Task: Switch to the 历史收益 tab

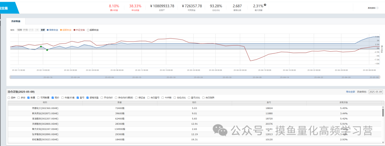Action: [16, 21]
